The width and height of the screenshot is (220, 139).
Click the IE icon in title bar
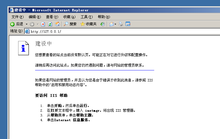[11, 10]
